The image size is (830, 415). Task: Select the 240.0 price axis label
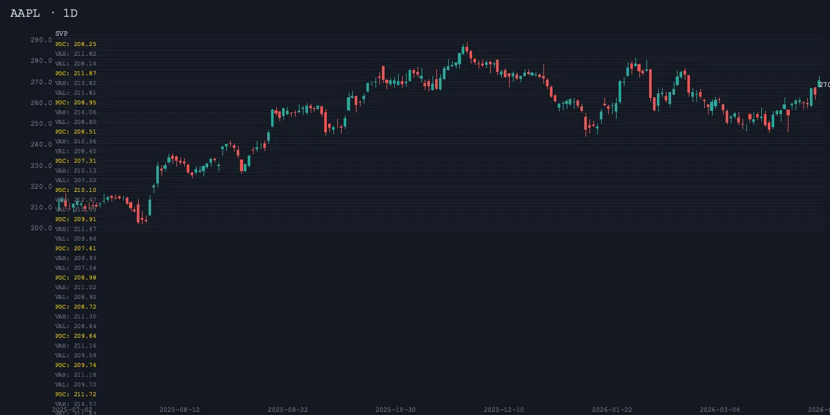[41, 145]
